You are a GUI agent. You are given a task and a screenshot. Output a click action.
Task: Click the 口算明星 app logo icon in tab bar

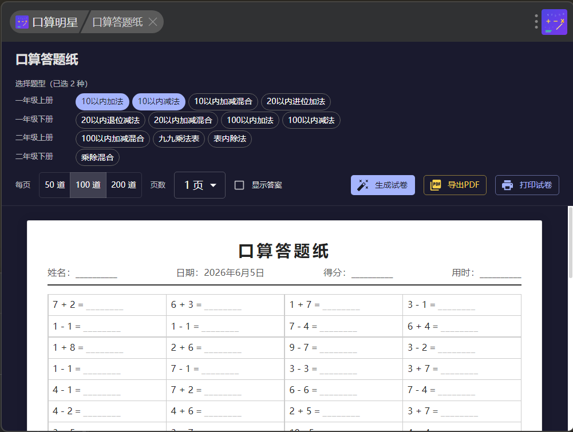(22, 22)
